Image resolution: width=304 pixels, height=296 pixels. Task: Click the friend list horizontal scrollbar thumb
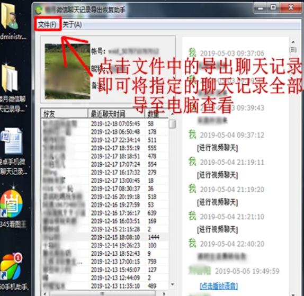[102, 293]
